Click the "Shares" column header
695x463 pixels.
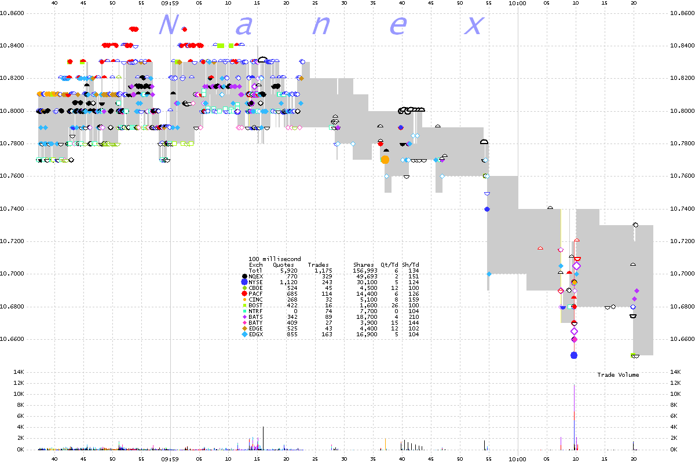[x=363, y=264]
